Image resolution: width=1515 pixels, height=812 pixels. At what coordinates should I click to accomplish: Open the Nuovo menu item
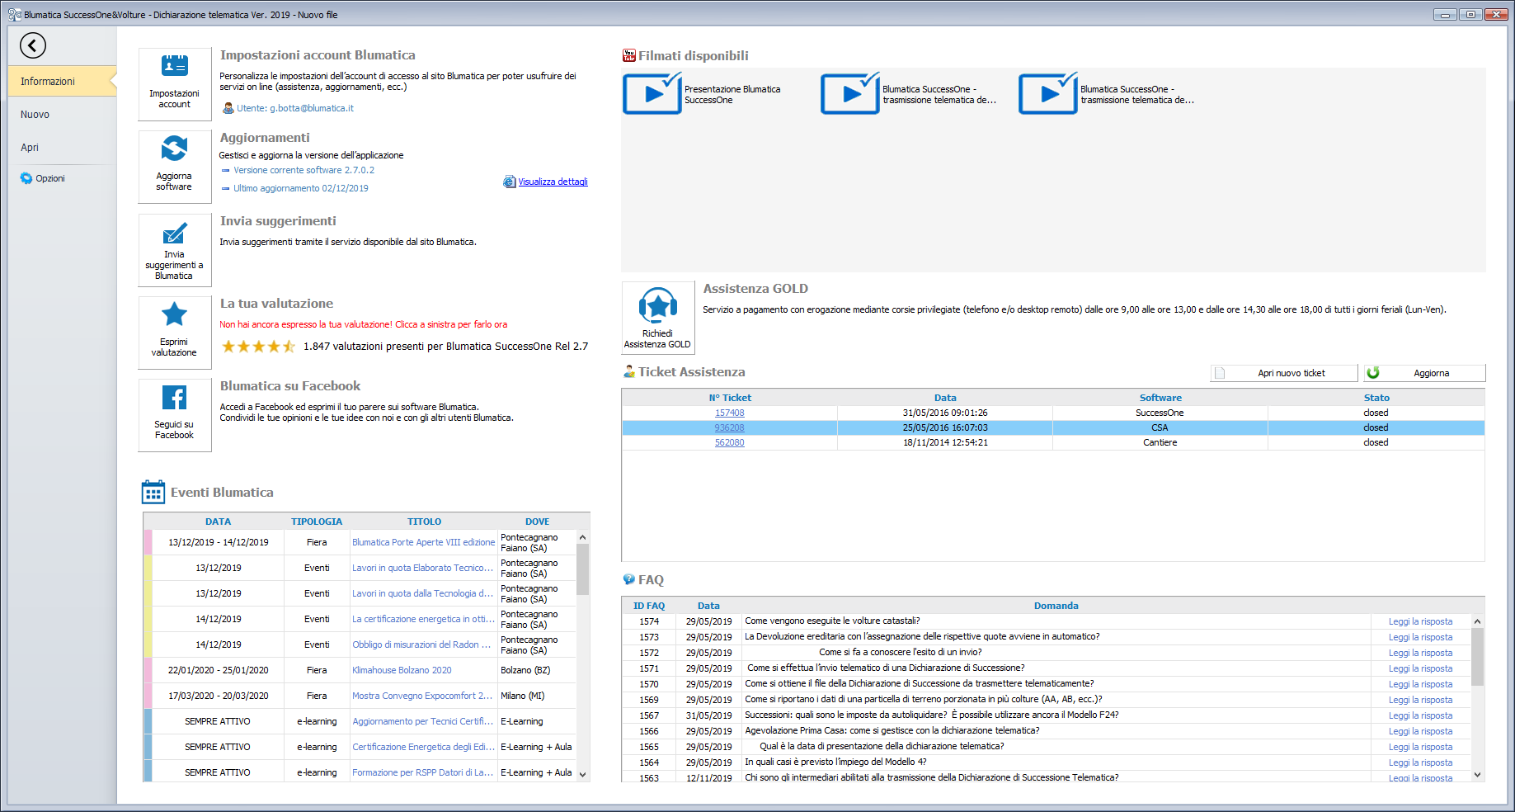[35, 115]
